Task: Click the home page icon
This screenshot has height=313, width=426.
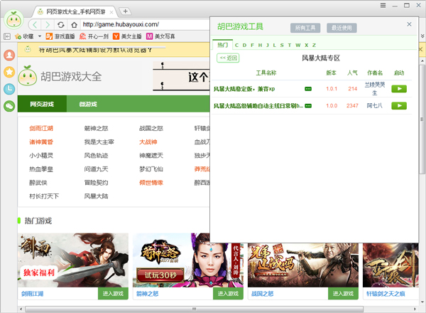Action: tap(74, 24)
